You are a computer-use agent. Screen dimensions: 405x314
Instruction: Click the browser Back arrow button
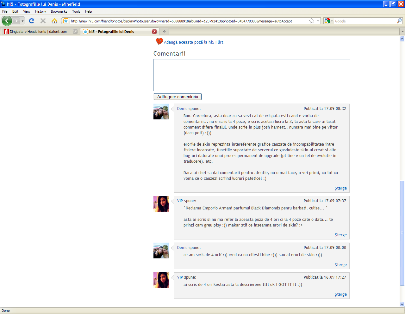click(x=7, y=21)
